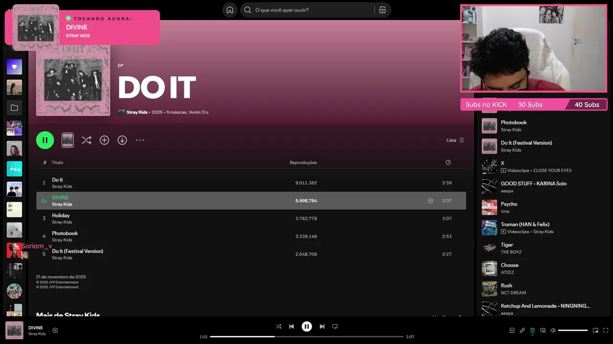Go to the Home screen
Viewport: 613px width, 344px height.
click(x=230, y=10)
